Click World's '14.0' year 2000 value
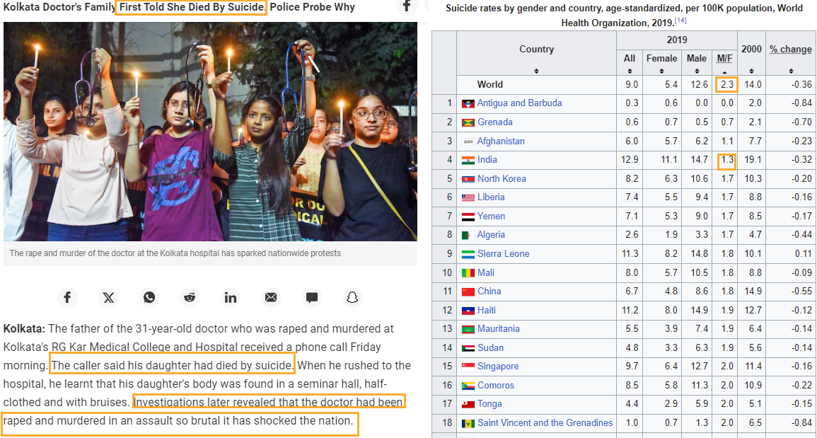The image size is (817, 438). 753,84
